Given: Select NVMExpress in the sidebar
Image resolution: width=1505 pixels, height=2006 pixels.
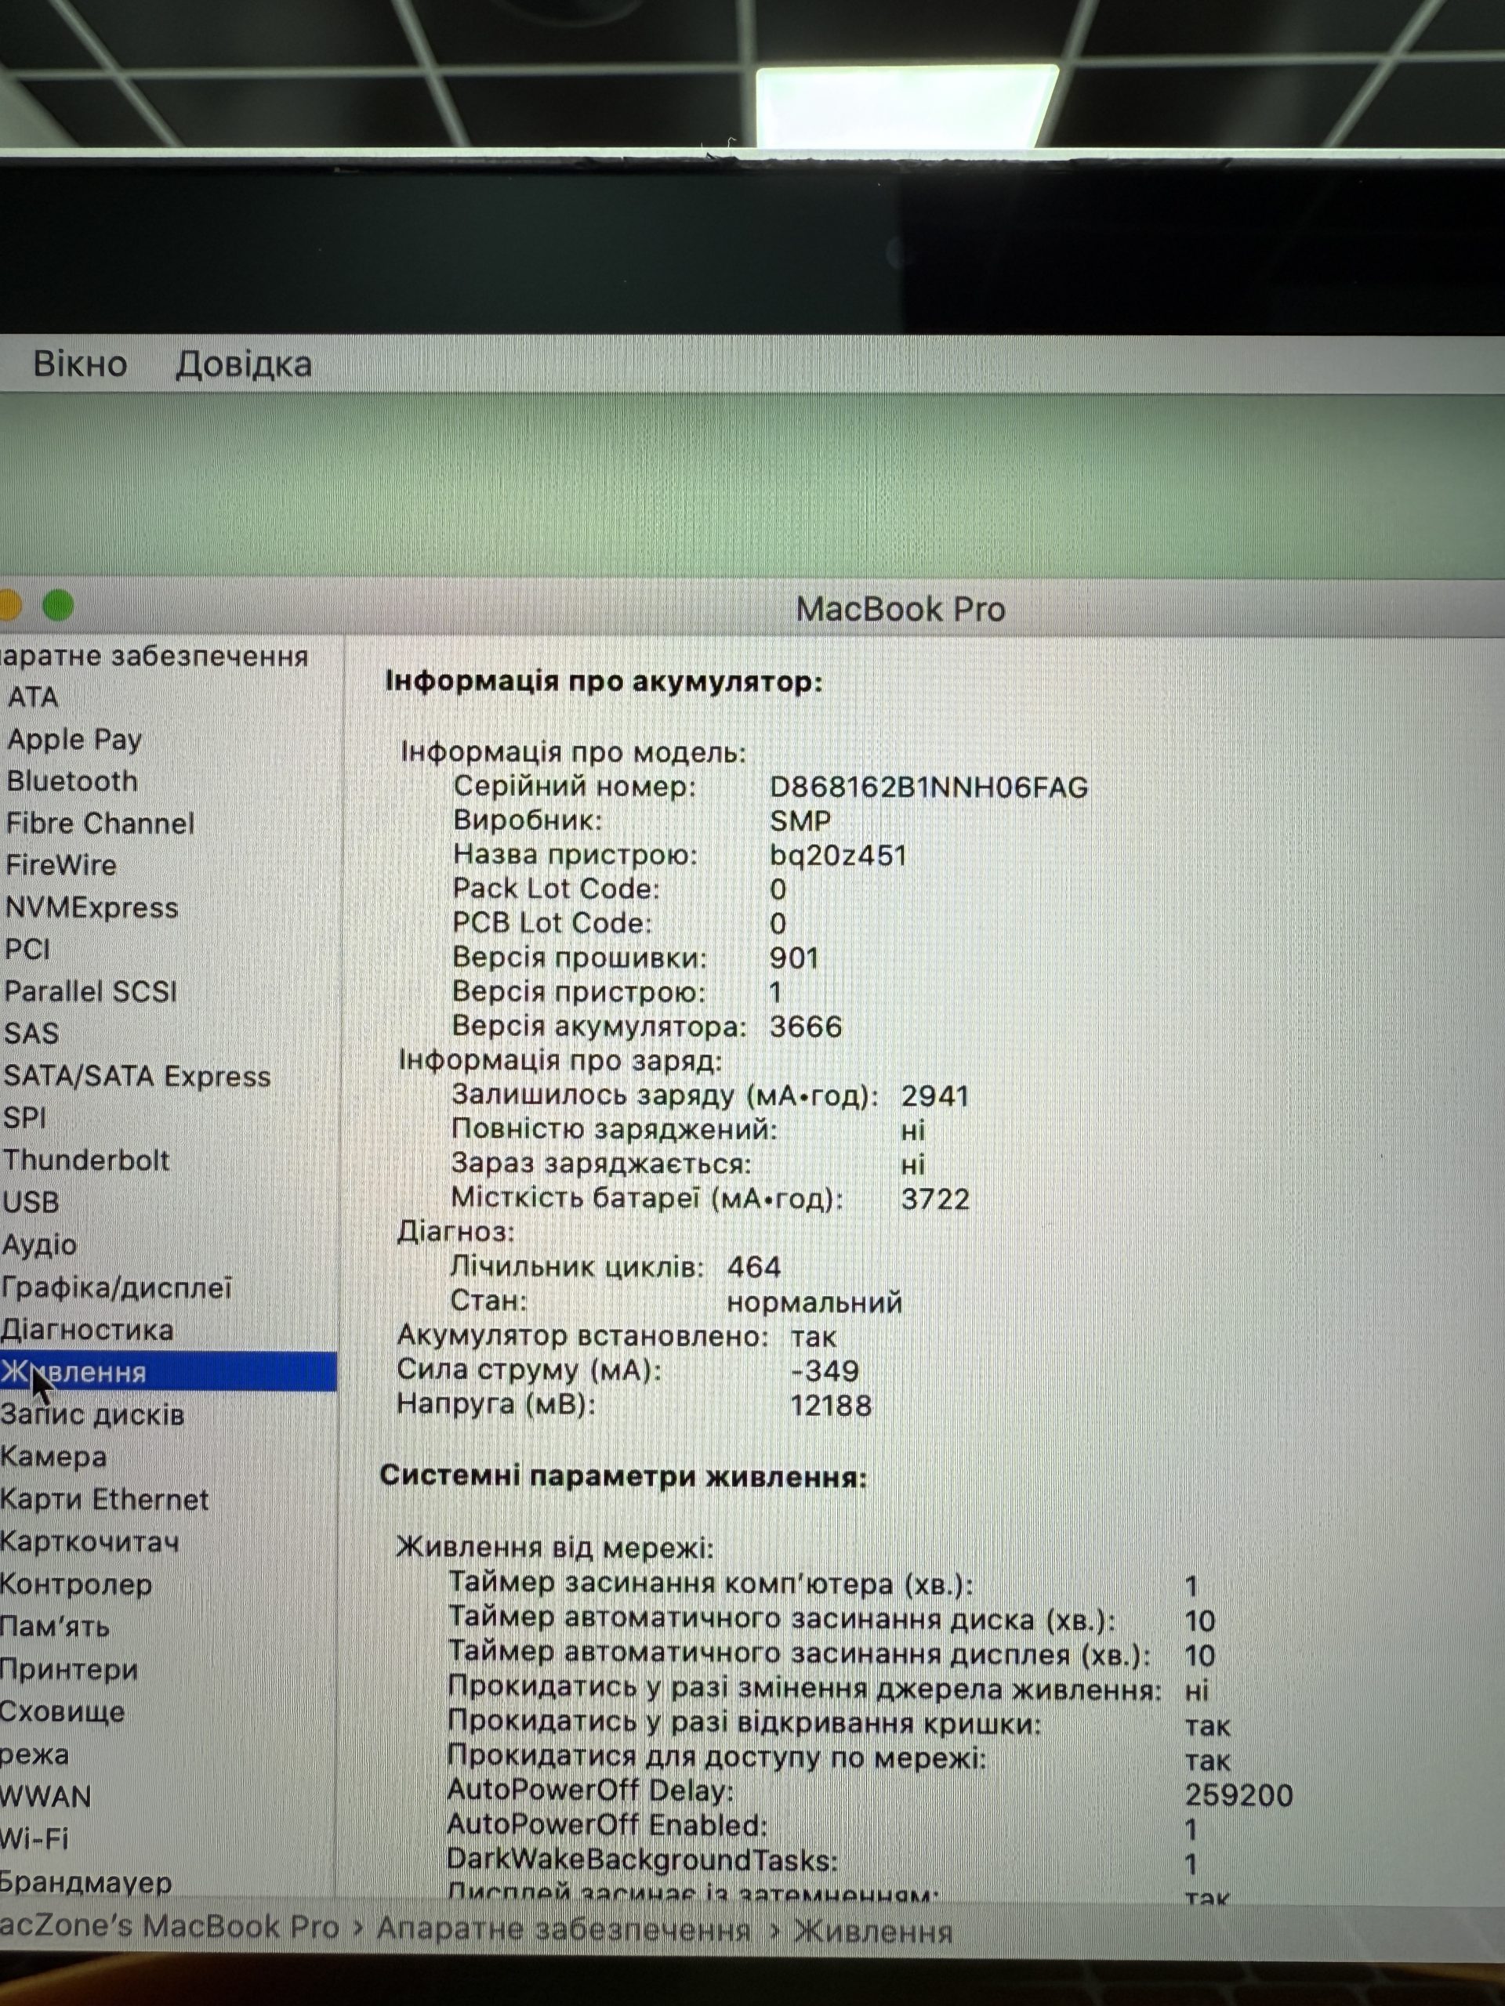Looking at the screenshot, I should (x=92, y=907).
